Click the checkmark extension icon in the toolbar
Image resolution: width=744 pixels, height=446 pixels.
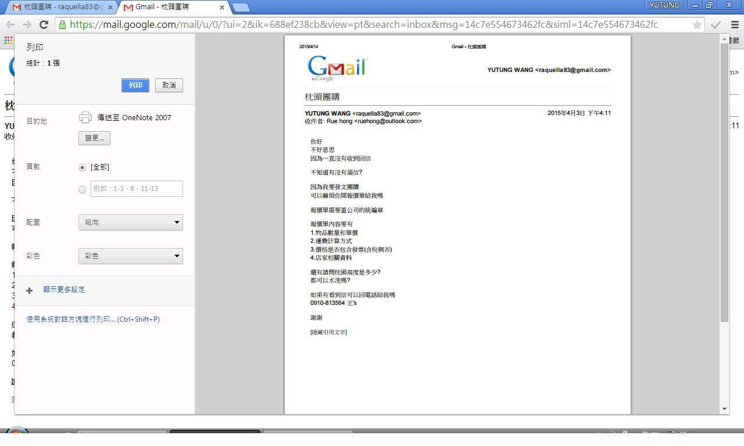pos(716,24)
